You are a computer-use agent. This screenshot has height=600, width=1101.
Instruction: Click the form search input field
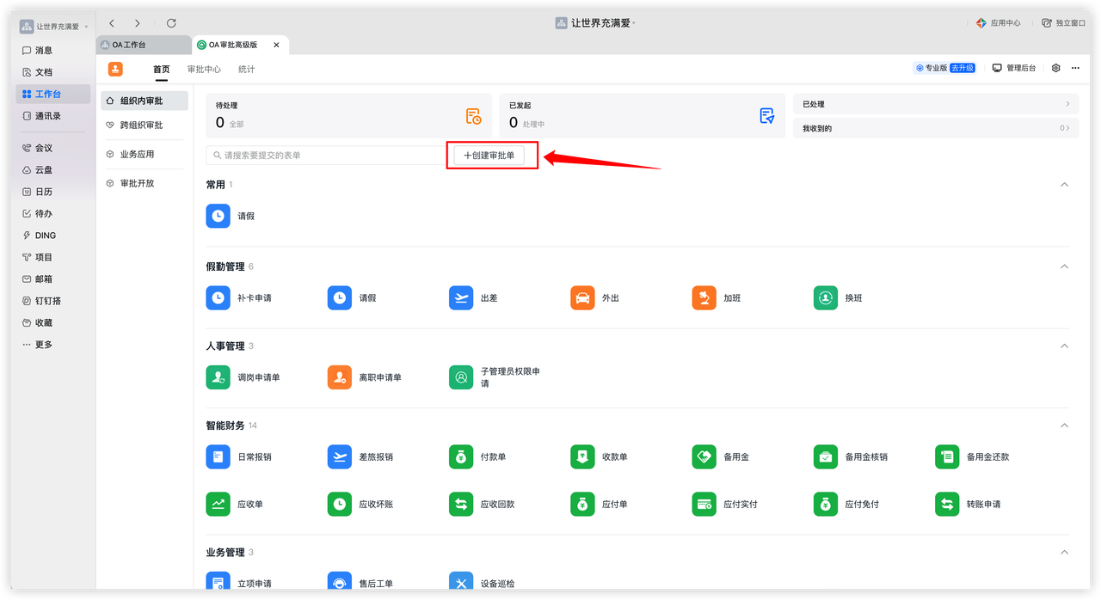(x=327, y=155)
